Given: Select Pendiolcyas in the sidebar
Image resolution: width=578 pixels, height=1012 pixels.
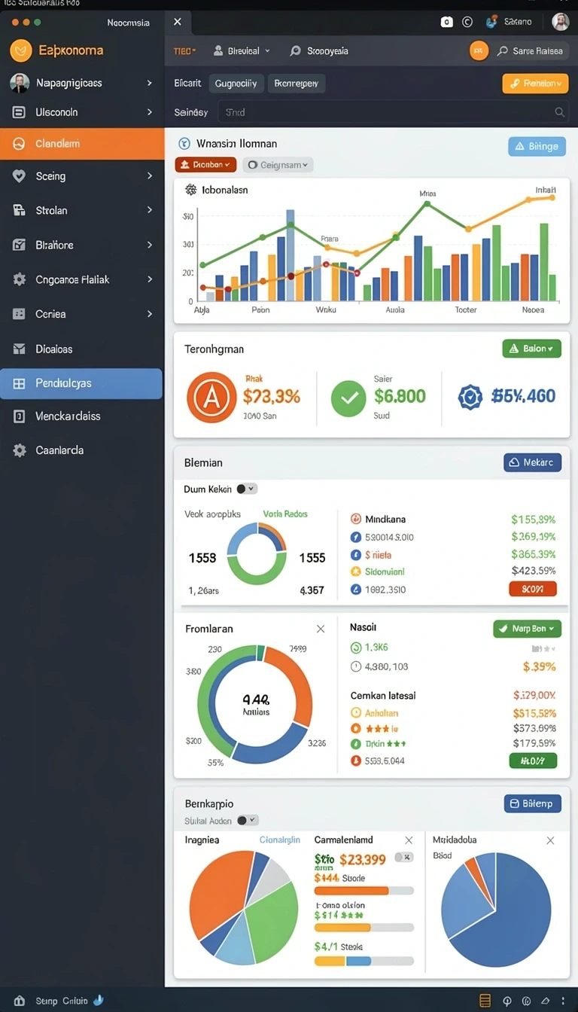Looking at the screenshot, I should (81, 383).
